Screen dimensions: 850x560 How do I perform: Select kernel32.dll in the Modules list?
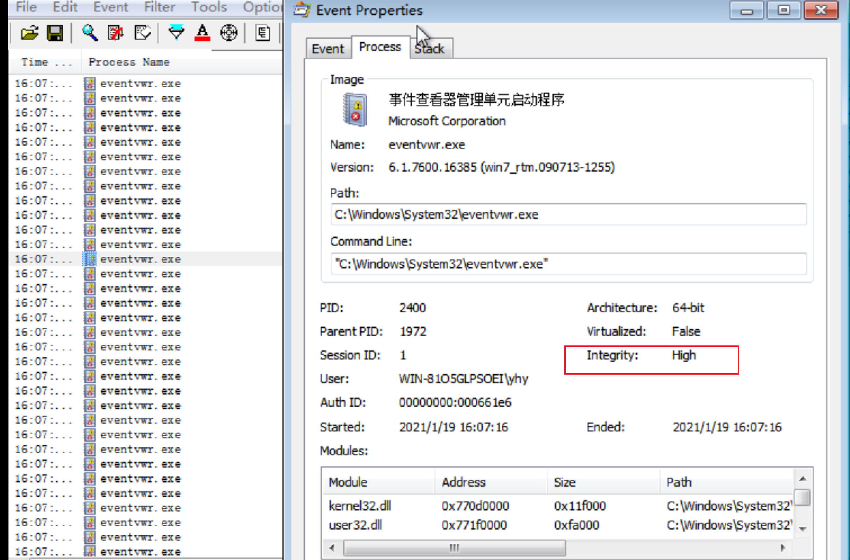tap(360, 506)
